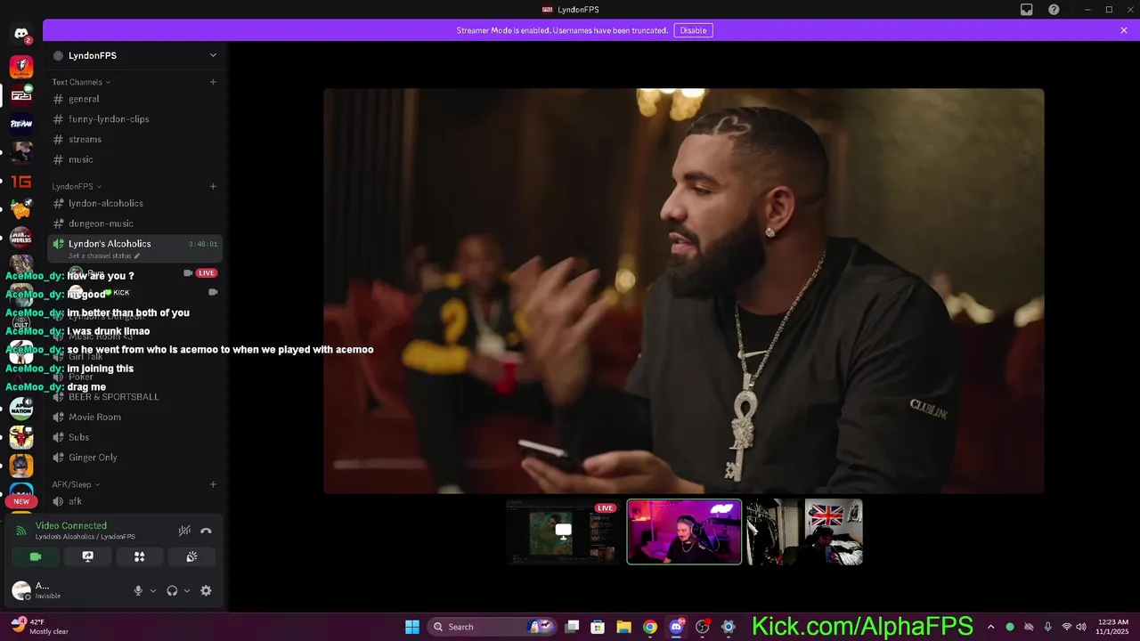The image size is (1140, 641).
Task: Disable Streamer Mode button
Action: [x=693, y=30]
